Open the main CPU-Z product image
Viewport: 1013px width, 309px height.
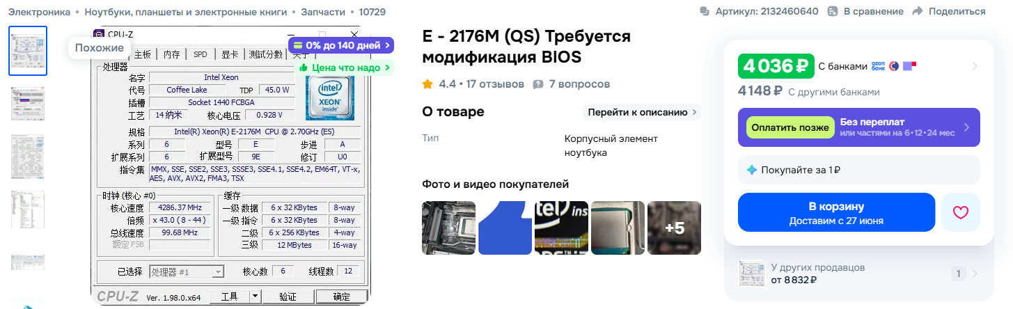(x=231, y=167)
